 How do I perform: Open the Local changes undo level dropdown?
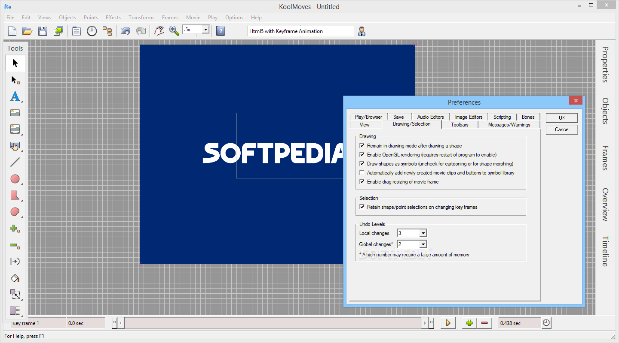tap(423, 233)
